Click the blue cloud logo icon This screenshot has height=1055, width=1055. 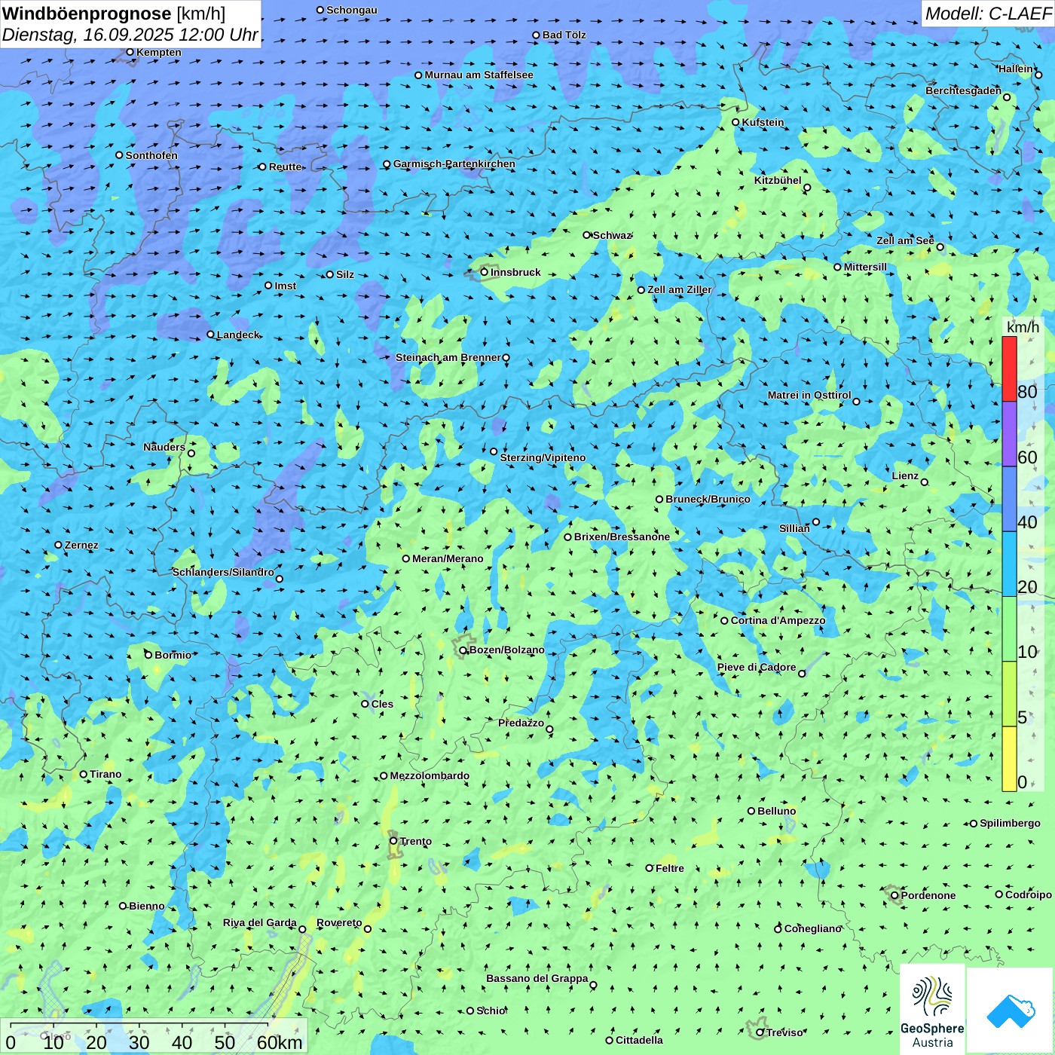pyautogui.click(x=1011, y=1011)
